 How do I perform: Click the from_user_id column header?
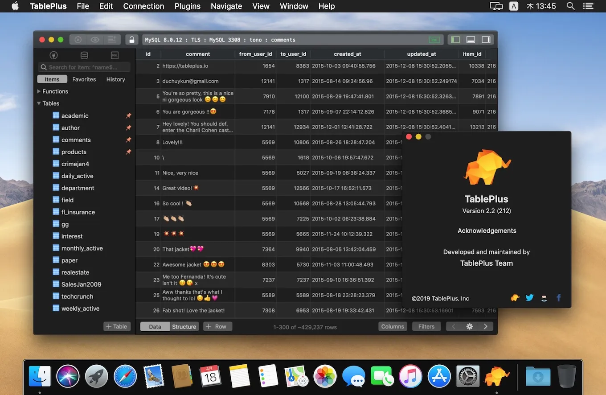255,54
